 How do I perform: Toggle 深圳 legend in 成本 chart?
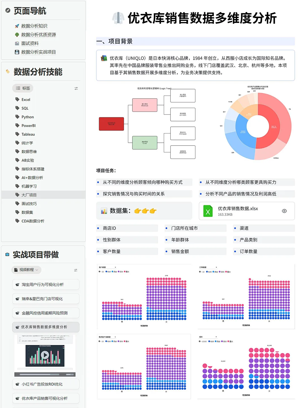[224, 341]
